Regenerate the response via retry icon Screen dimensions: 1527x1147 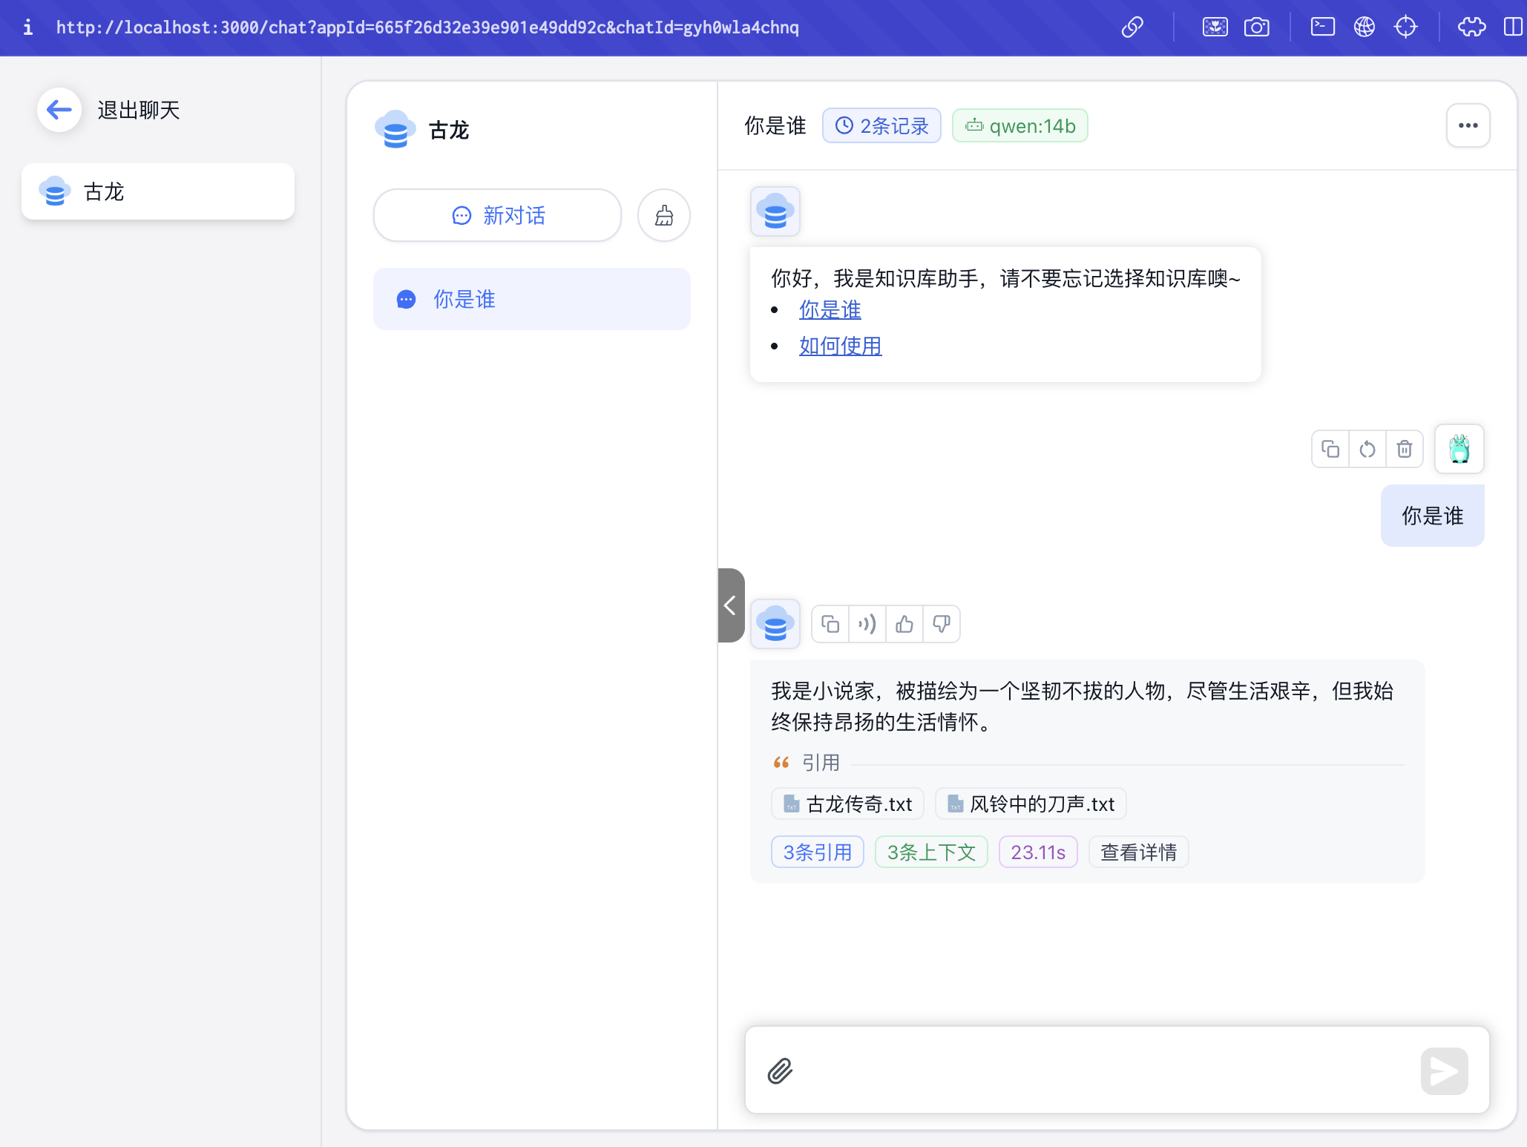click(x=1367, y=449)
